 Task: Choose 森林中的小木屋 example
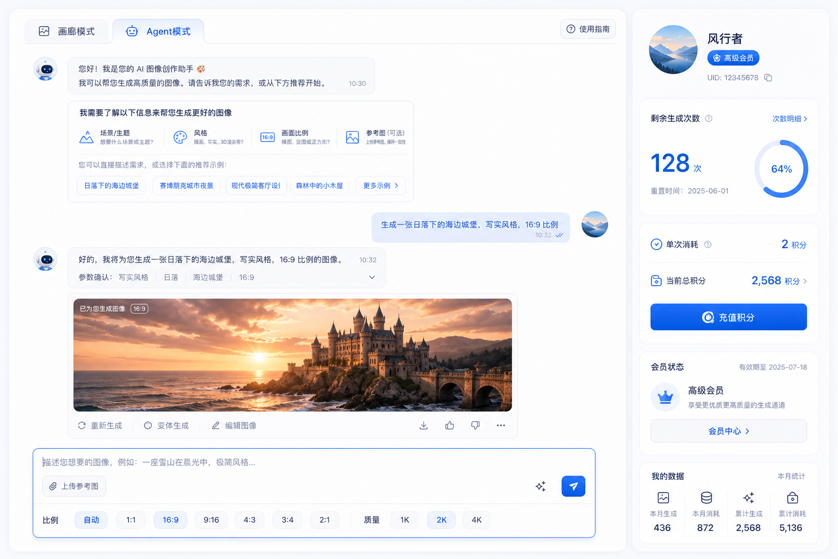pos(320,186)
